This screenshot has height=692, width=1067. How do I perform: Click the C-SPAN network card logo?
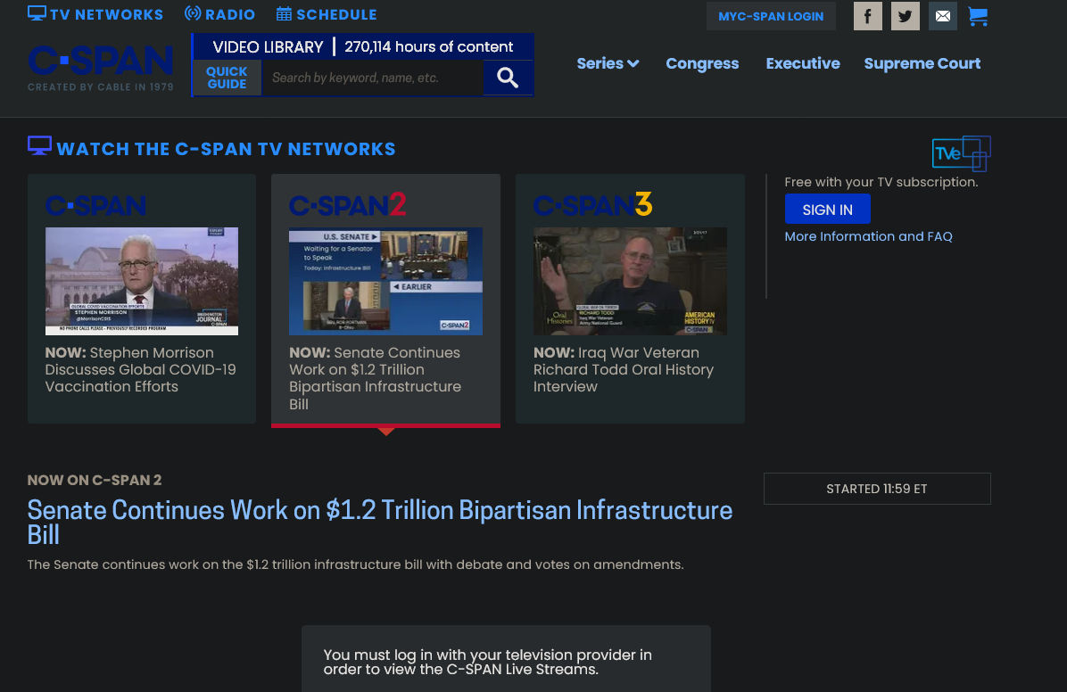pos(95,205)
